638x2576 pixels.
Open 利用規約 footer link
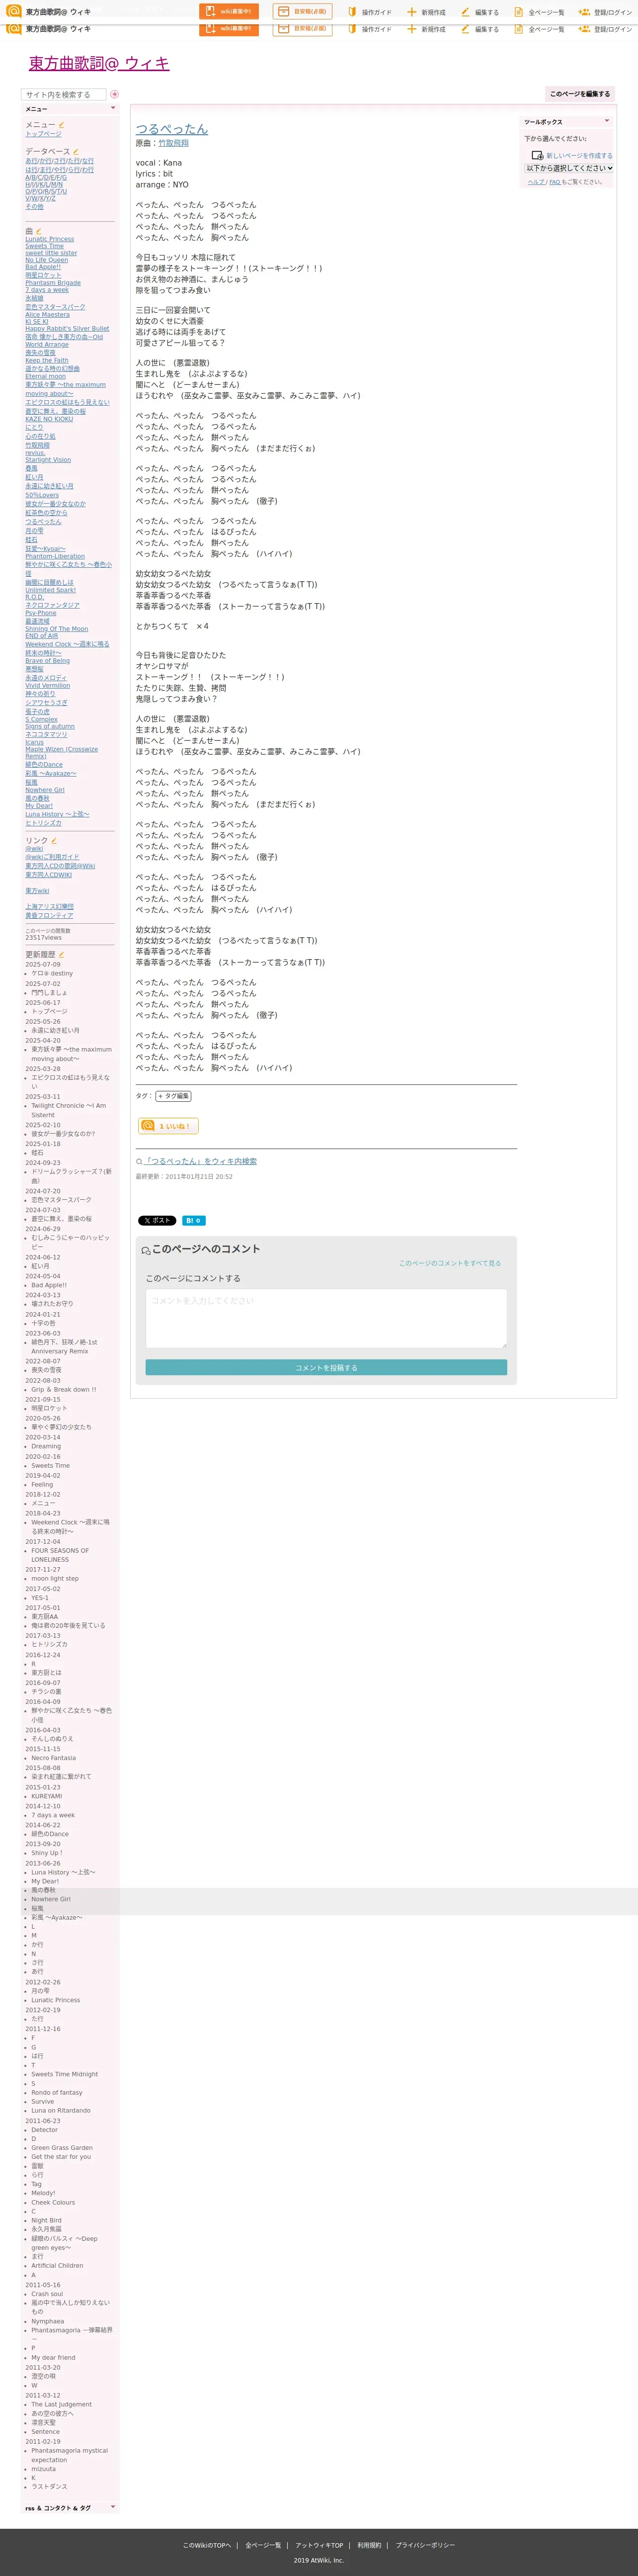tap(369, 2545)
